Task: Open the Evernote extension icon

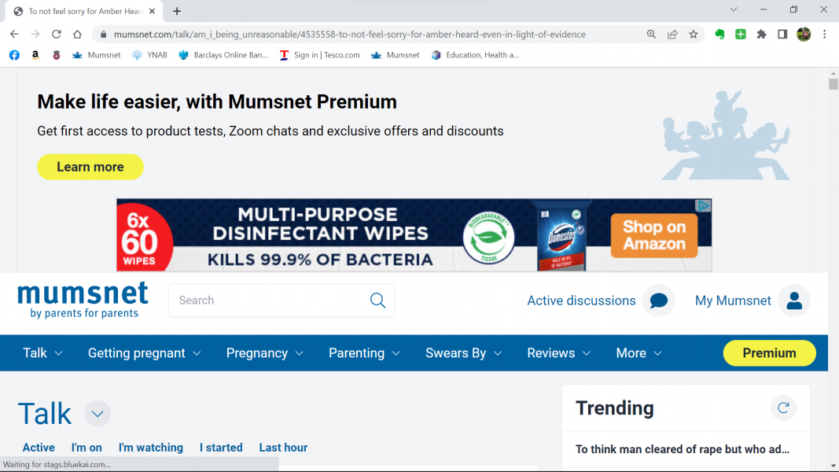Action: pyautogui.click(x=719, y=35)
